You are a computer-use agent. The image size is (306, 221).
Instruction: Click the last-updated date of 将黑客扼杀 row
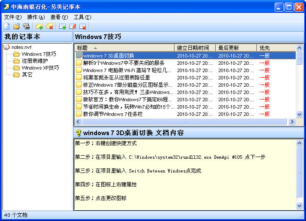coord(236,78)
